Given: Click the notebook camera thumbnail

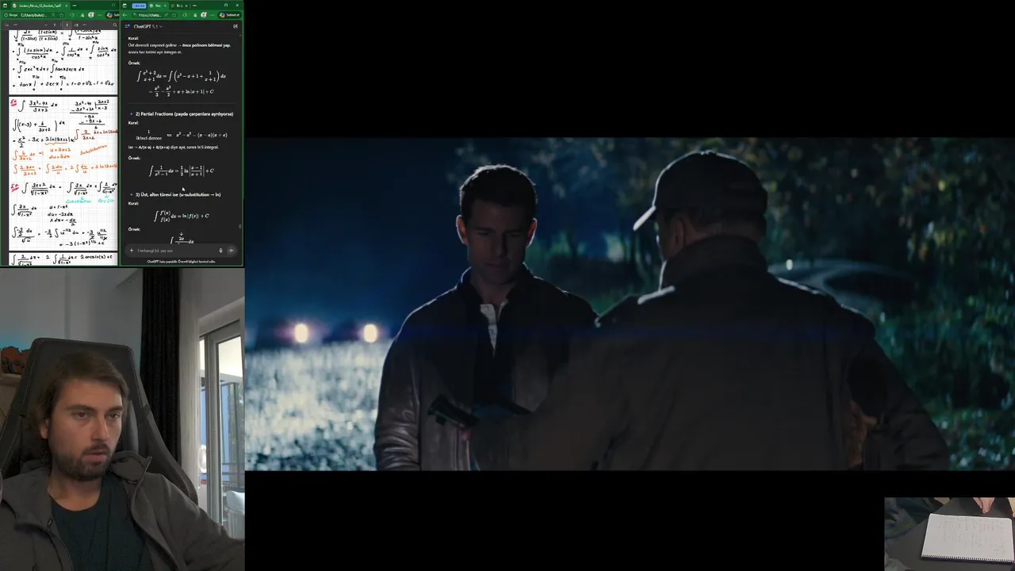Looking at the screenshot, I should [949, 534].
